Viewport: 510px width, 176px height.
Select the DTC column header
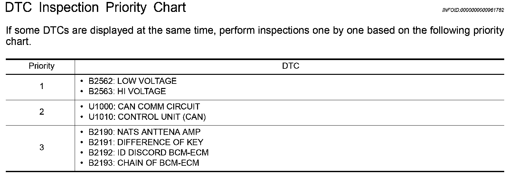(291, 66)
